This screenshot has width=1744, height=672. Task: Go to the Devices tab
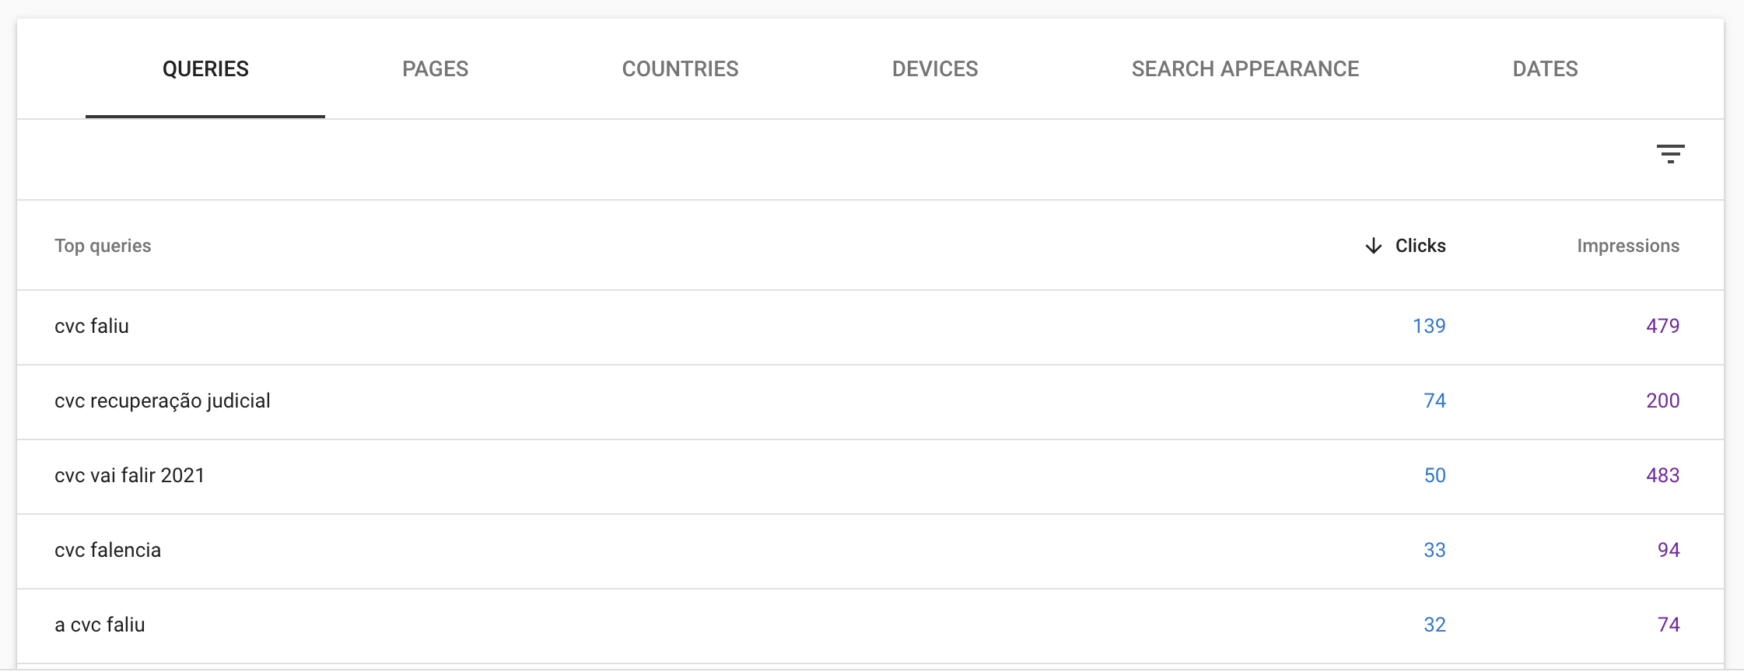click(x=935, y=69)
